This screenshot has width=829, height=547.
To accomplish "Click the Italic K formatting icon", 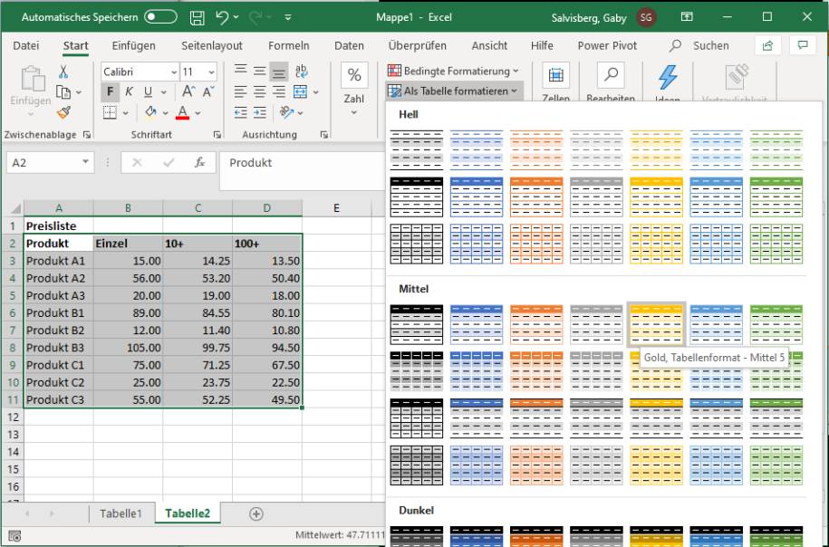I will [x=129, y=91].
